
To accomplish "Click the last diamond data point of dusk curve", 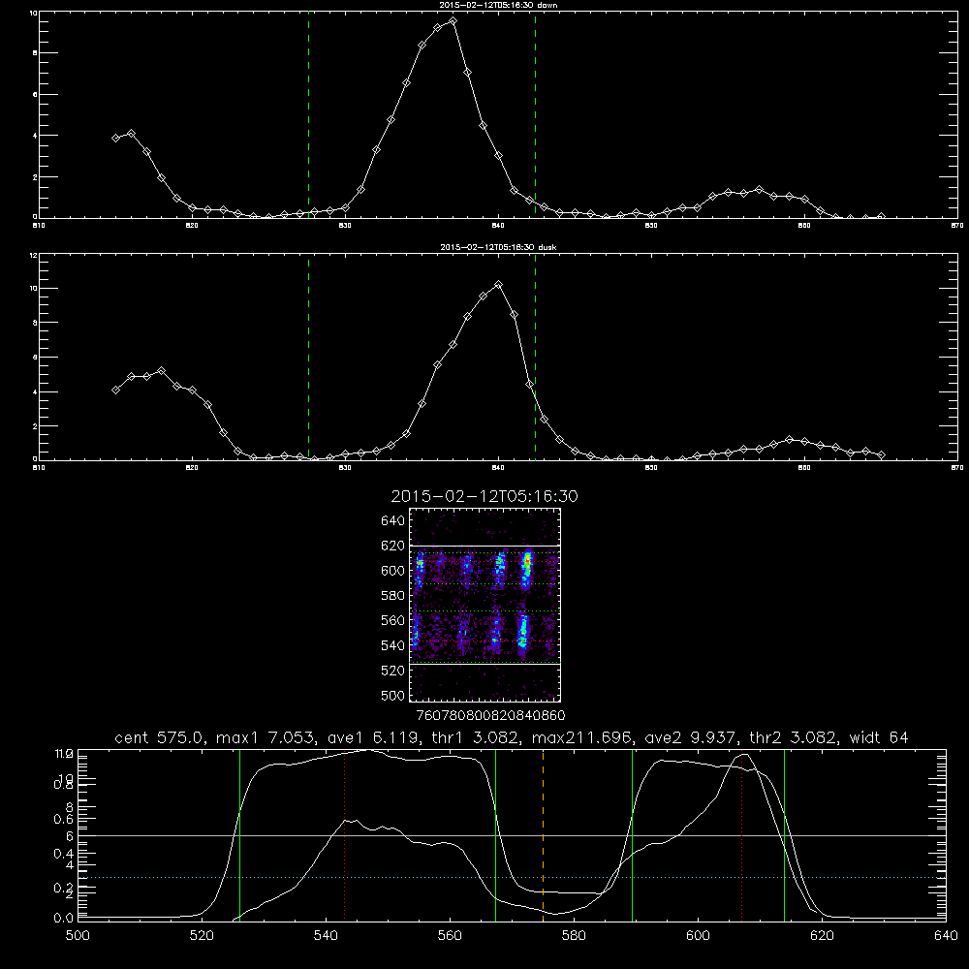I will 881,454.
